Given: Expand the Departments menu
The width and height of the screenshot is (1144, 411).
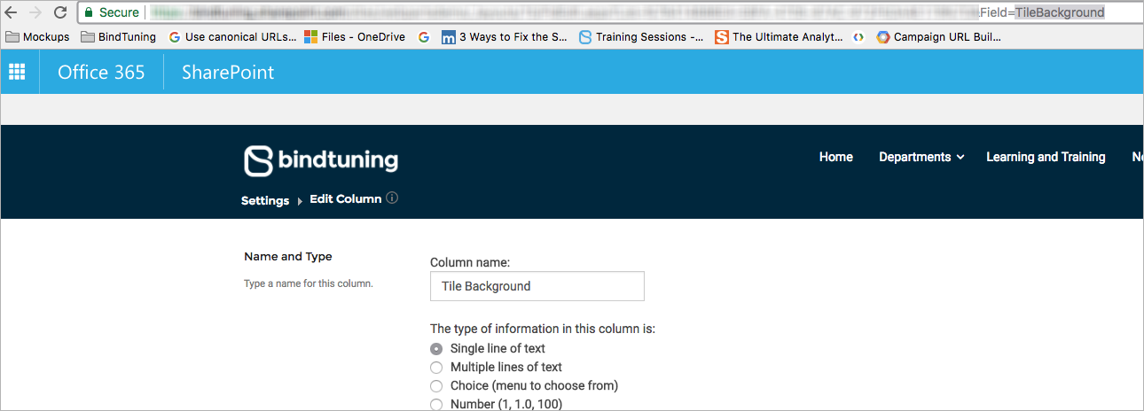Looking at the screenshot, I should pos(921,157).
